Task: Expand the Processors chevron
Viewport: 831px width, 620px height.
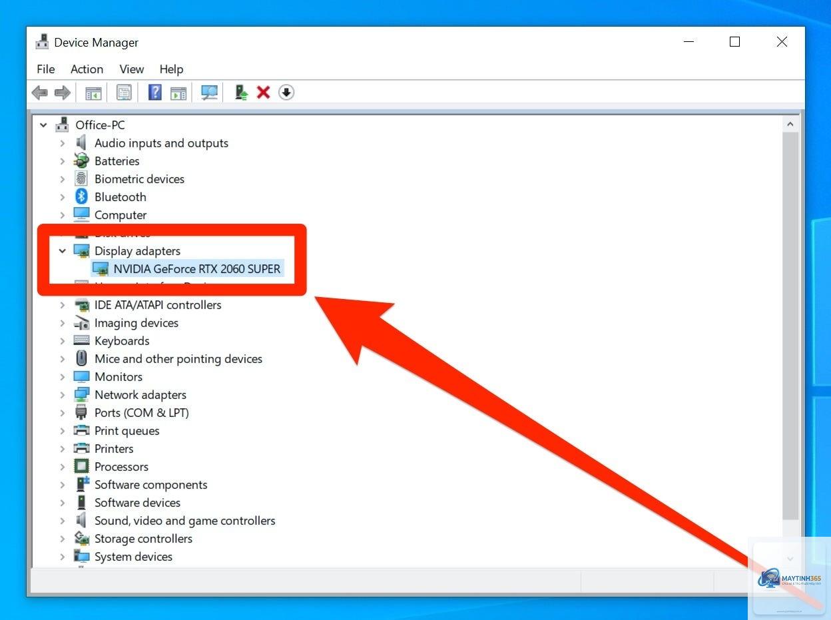Action: [x=62, y=466]
